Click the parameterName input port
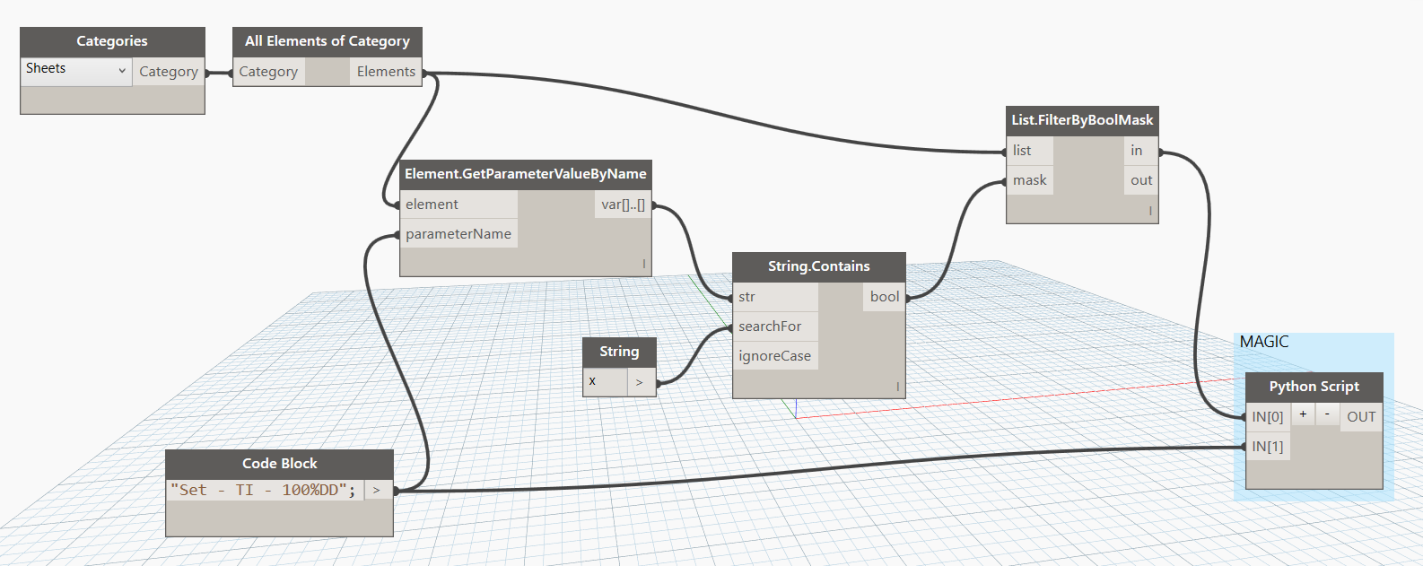This screenshot has height=566, width=1423. (x=458, y=234)
